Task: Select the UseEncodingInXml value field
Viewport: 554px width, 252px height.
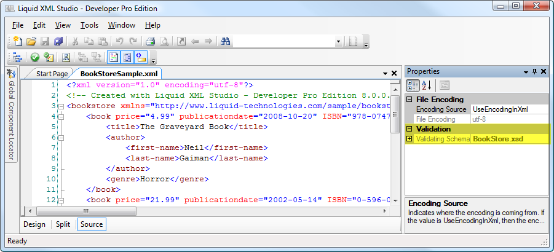Action: click(x=510, y=109)
